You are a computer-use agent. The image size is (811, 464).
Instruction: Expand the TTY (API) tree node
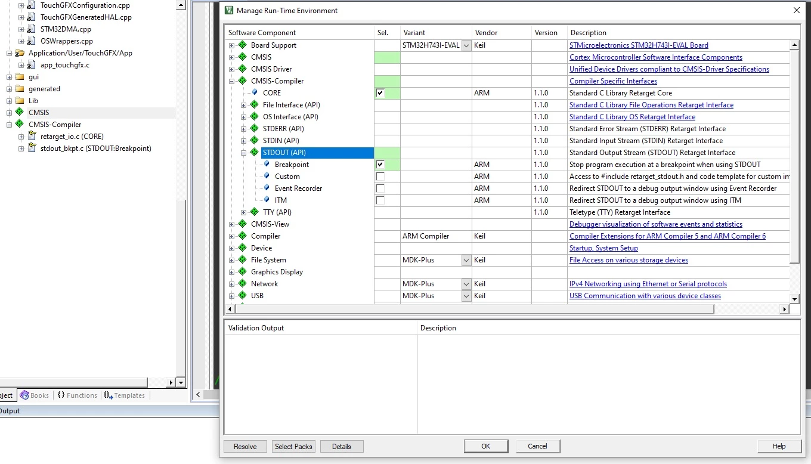[243, 212]
